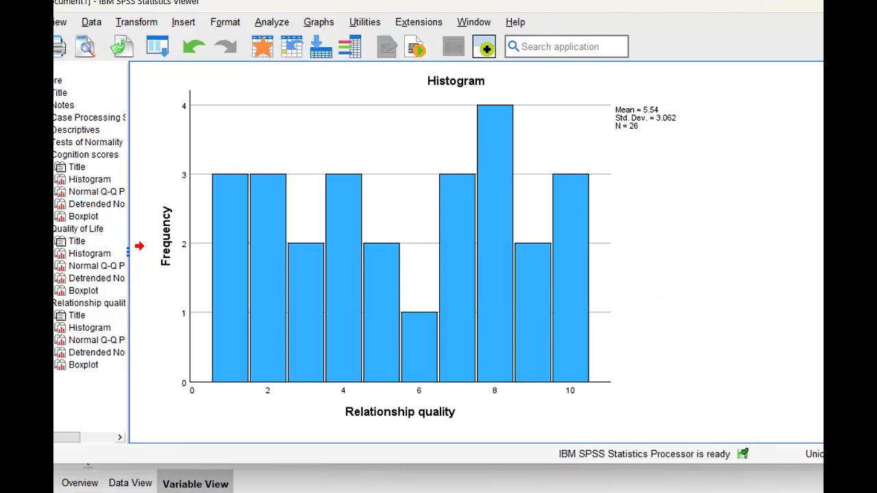
Task: Click the green plus icon in toolbar
Action: [484, 47]
